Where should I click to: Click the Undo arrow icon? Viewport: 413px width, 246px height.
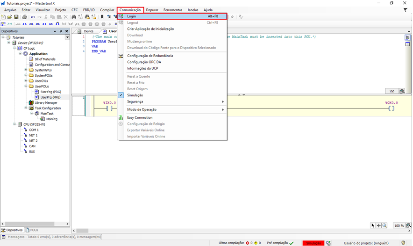[x=33, y=17]
